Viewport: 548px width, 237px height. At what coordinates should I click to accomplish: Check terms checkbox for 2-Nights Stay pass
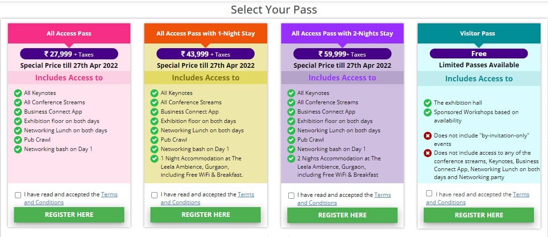291,195
